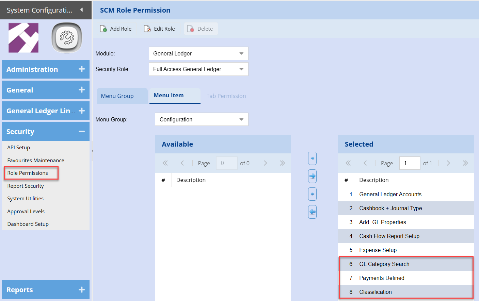Select the Payments Defined row
This screenshot has height=301, width=479.
[x=406, y=278]
